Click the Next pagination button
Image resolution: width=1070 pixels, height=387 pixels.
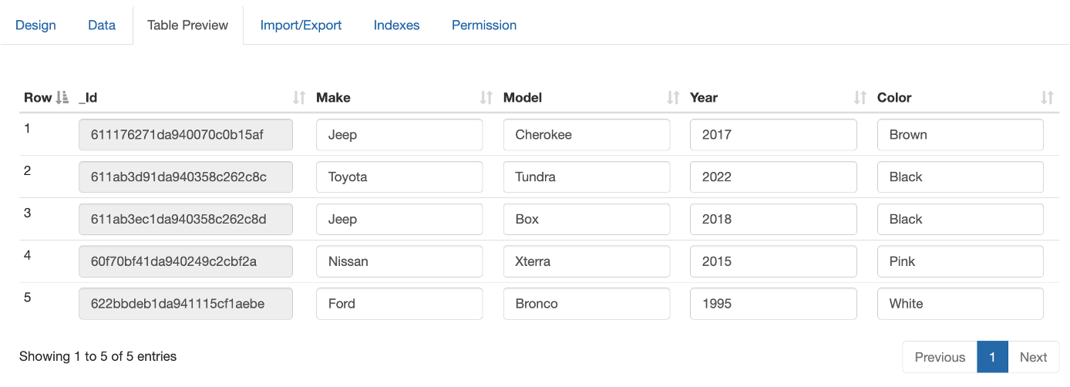1033,357
